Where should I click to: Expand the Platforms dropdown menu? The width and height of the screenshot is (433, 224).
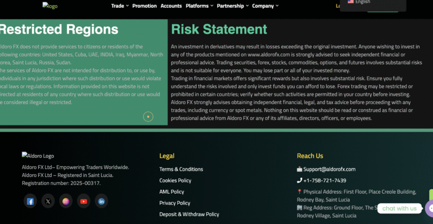pos(199,6)
